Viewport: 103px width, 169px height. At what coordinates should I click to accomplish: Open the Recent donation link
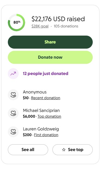(x=46, y=98)
